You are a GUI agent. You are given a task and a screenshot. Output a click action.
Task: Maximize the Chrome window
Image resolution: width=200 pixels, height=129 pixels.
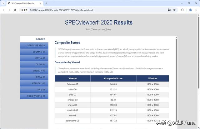pos(189,3)
